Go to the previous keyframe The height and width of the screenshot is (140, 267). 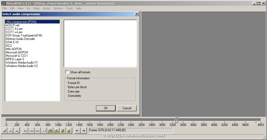[x=50, y=131]
